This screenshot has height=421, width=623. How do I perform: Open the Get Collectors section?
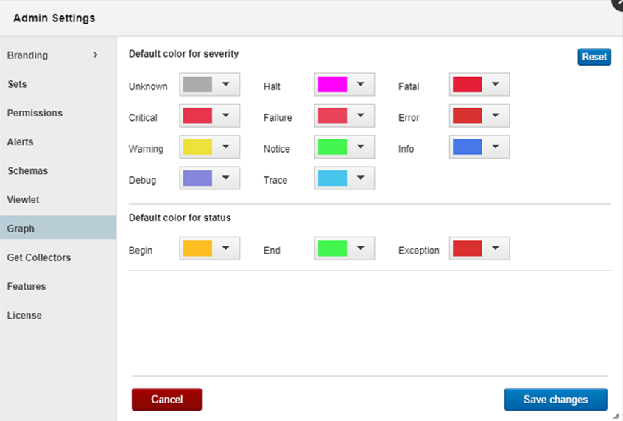point(58,258)
